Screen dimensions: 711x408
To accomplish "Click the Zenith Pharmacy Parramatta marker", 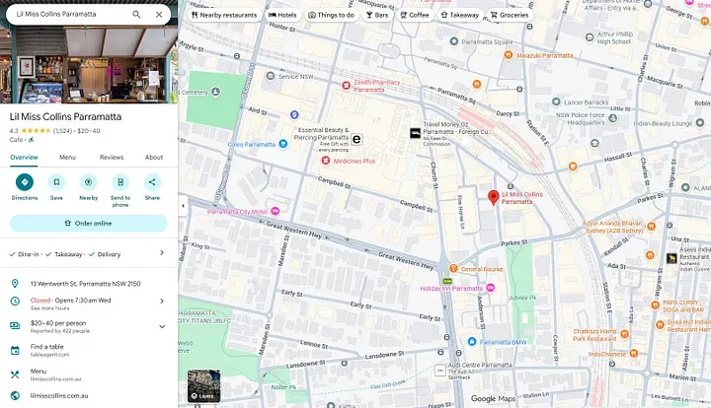I will [346, 85].
